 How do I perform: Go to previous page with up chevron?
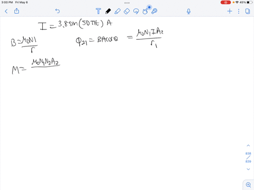pos(248,146)
